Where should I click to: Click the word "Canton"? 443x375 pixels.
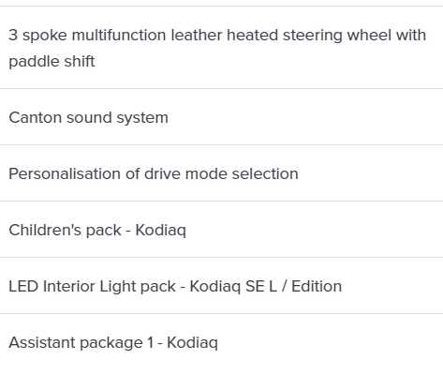click(35, 117)
